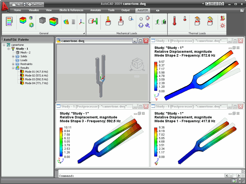Collapse the camertone root tree node

tap(4, 45)
